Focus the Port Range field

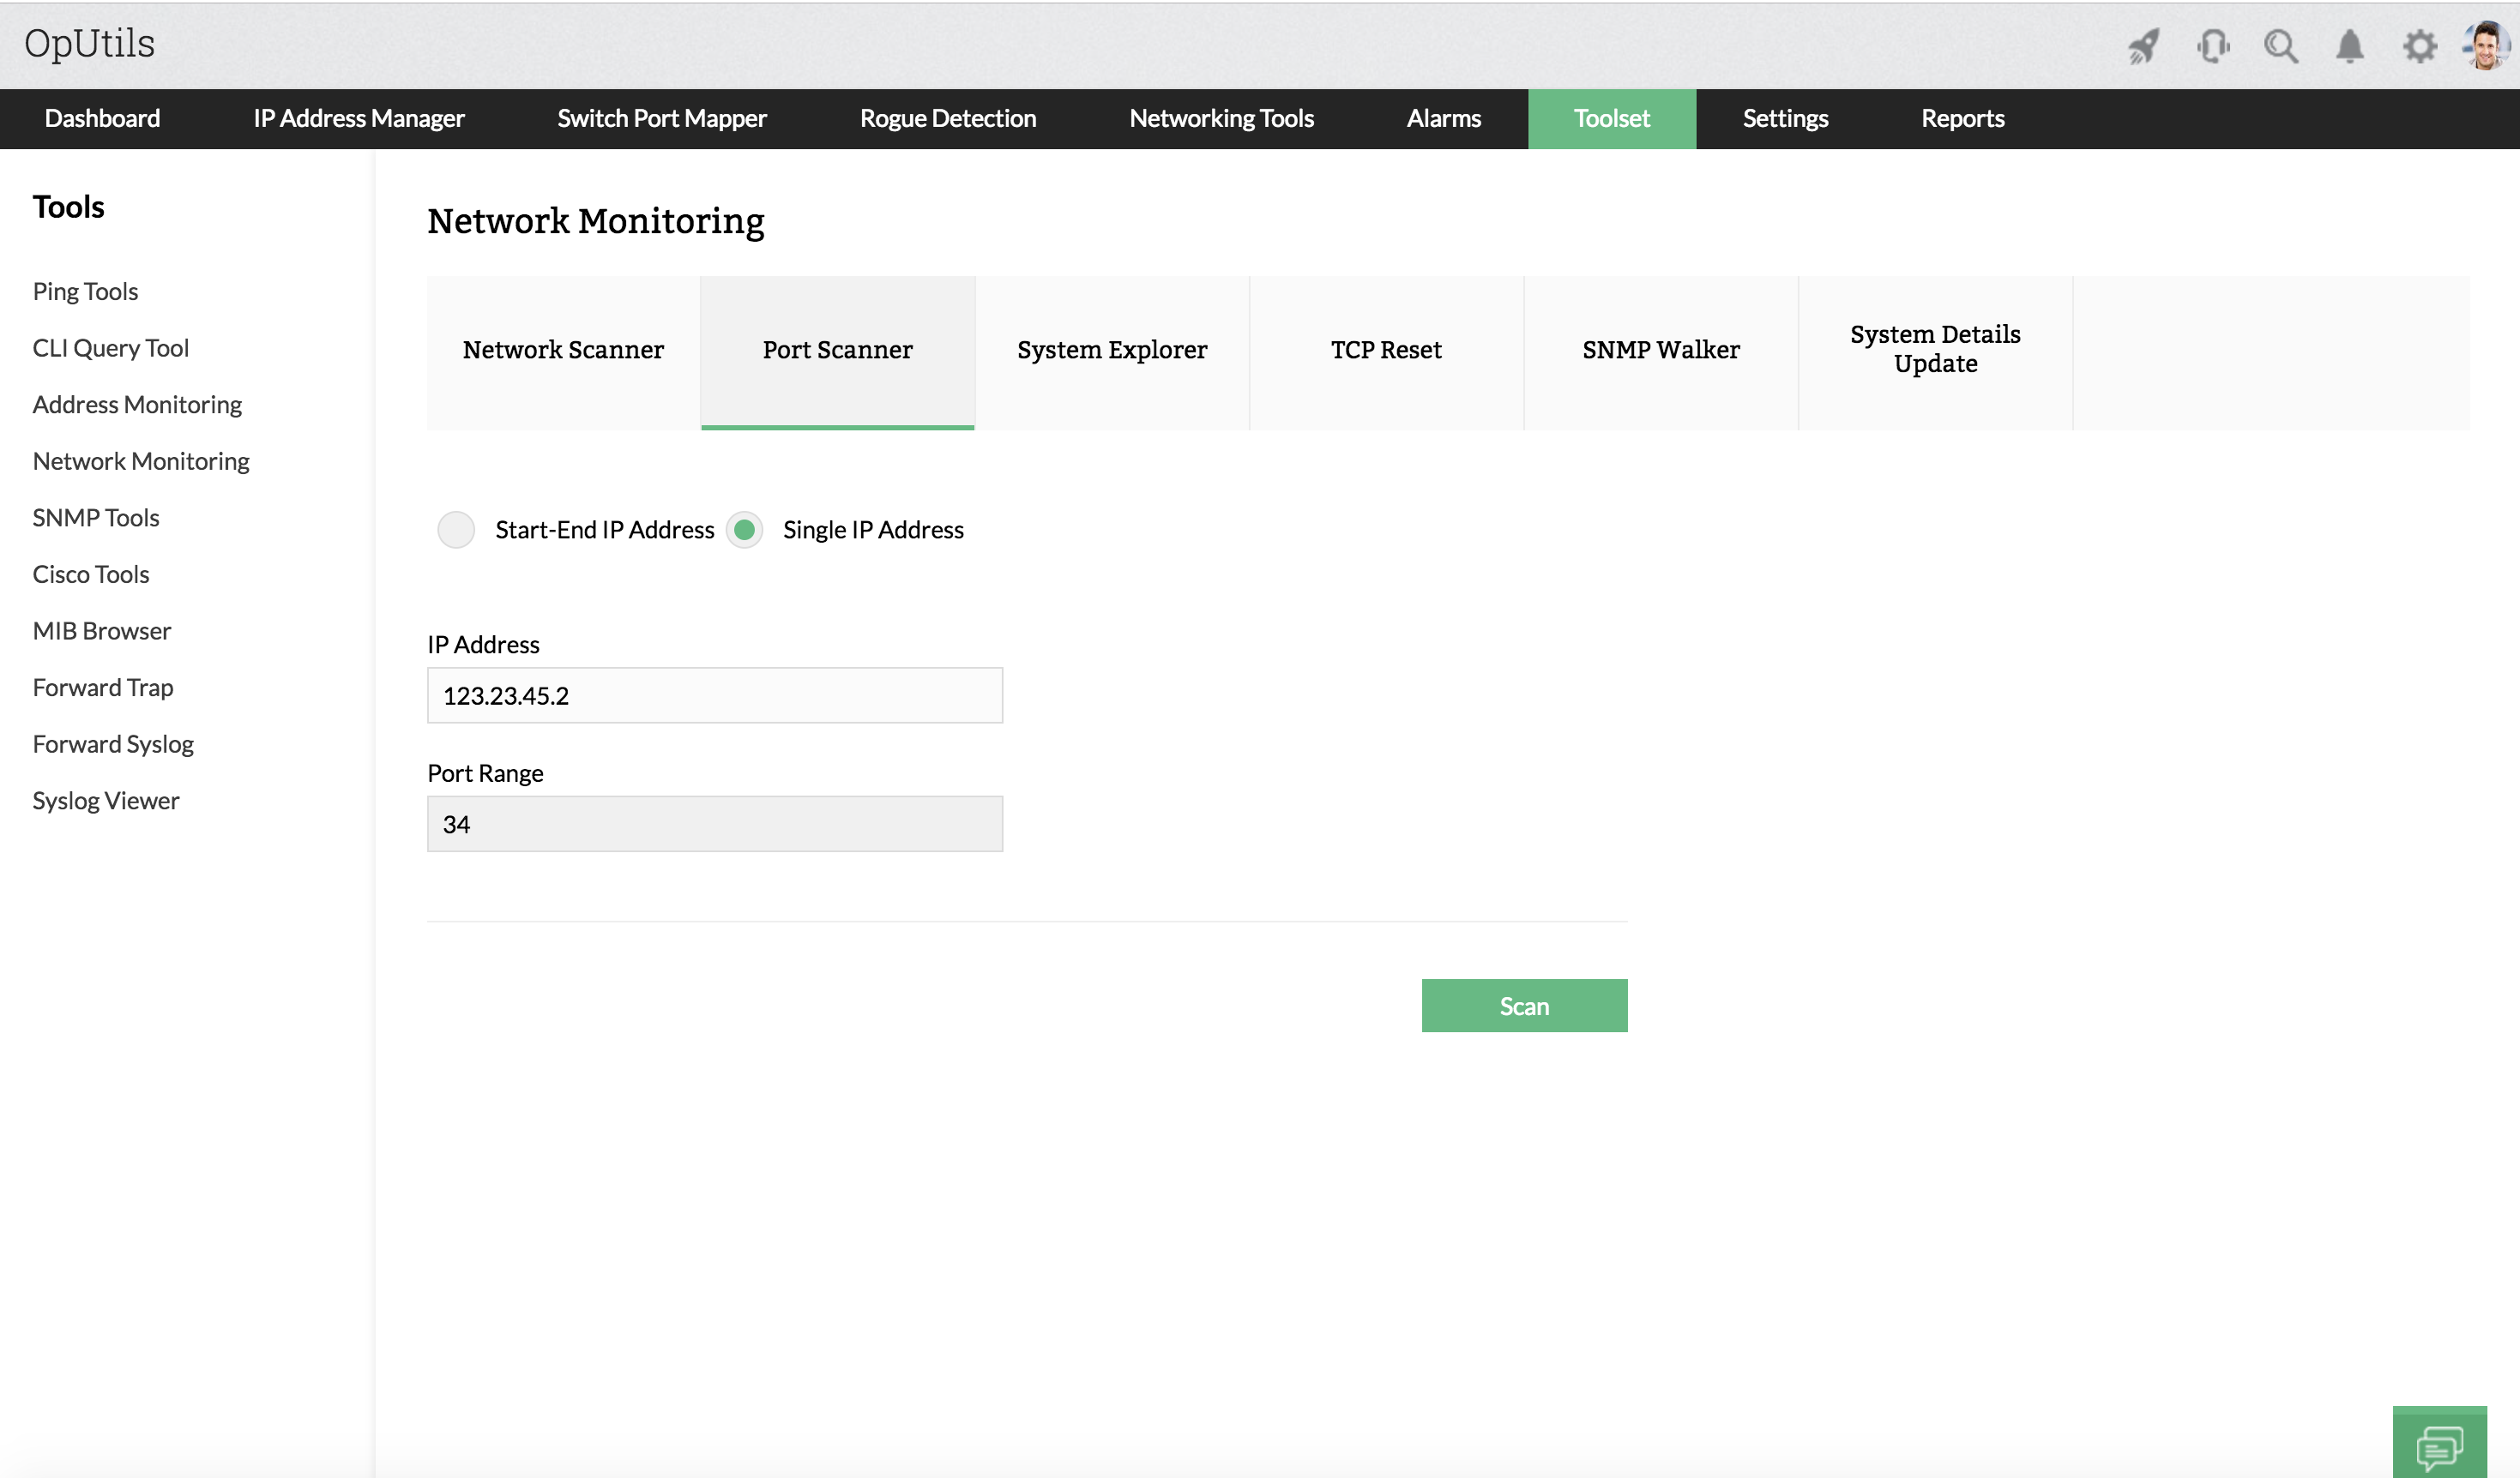(x=714, y=825)
